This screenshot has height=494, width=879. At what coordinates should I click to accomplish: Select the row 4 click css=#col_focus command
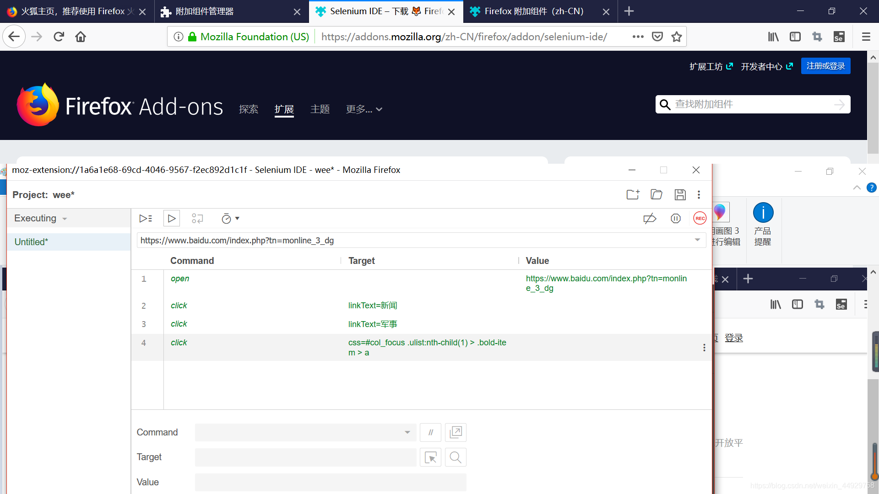[421, 347]
